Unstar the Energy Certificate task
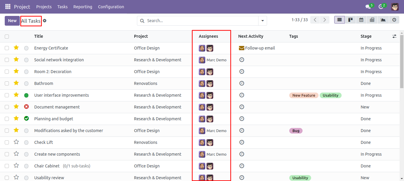This screenshot has width=404, height=181. [16, 47]
